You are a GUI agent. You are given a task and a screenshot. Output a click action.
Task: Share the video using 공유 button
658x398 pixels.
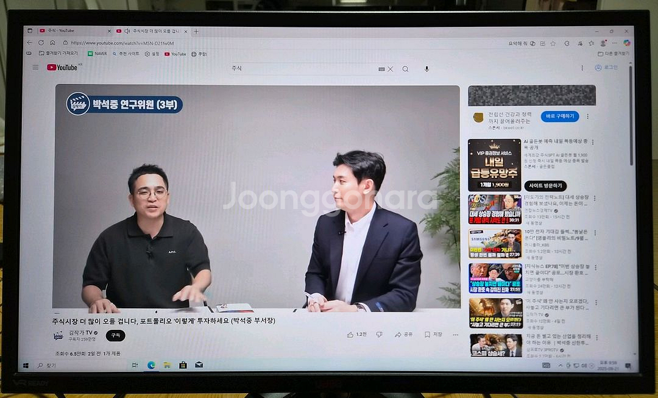point(403,335)
